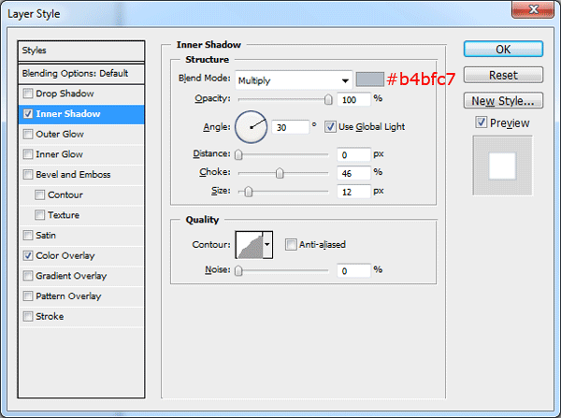Image resolution: width=561 pixels, height=418 pixels.
Task: Select Styles at the list top
Action: pyautogui.click(x=81, y=50)
